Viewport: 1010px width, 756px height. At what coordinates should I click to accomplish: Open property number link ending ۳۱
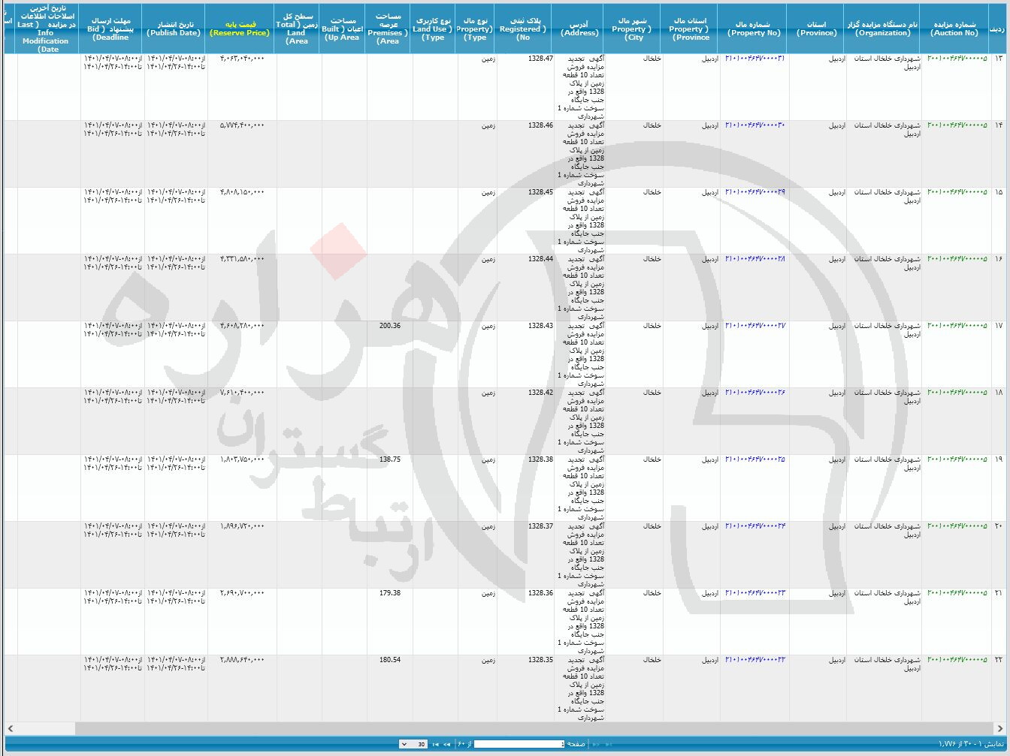(x=754, y=59)
